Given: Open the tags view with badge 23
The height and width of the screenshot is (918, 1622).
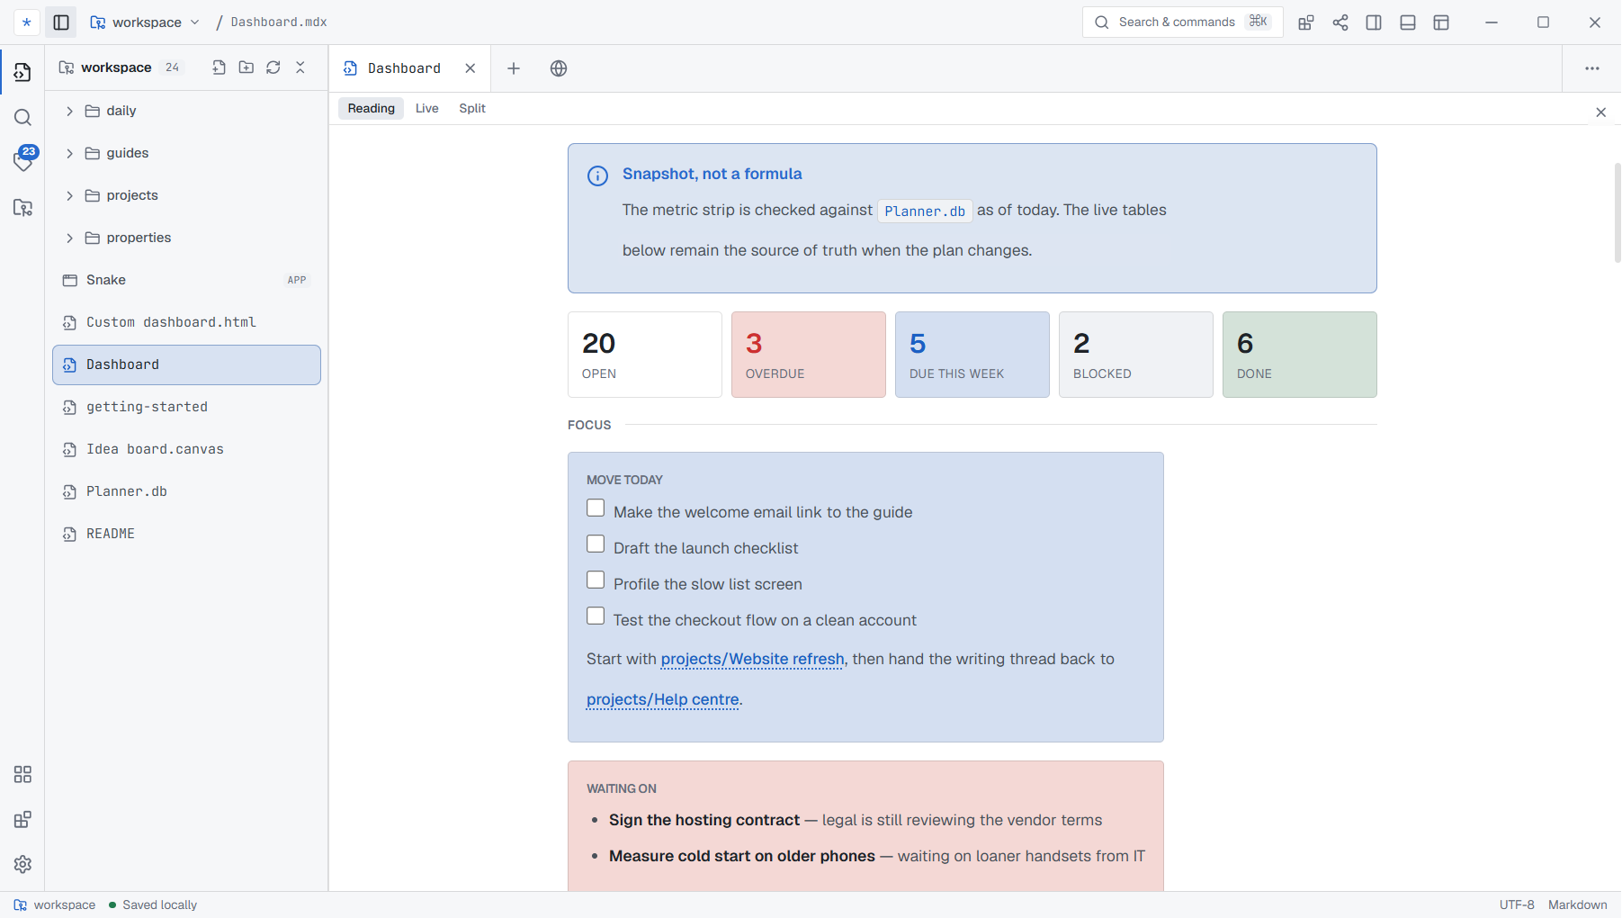Looking at the screenshot, I should point(22,161).
